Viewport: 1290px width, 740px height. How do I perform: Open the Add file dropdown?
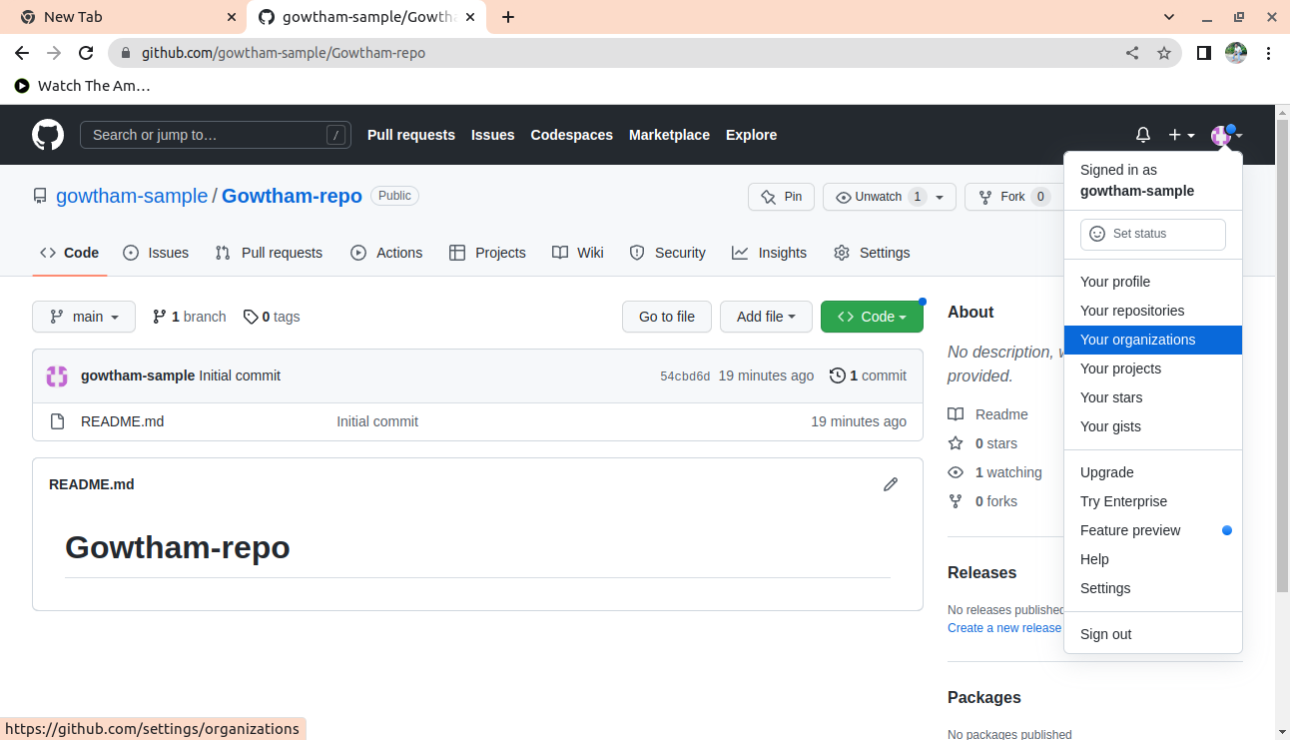[x=766, y=317]
